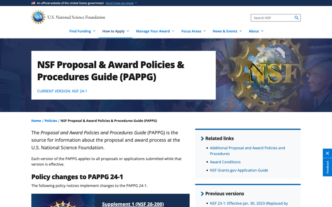Close the Feedback tab with the X

[x=327, y=153]
